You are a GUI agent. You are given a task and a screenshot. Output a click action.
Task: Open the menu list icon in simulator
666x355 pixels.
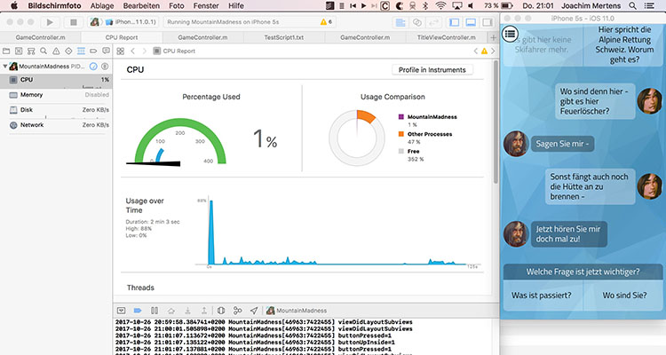coord(511,34)
